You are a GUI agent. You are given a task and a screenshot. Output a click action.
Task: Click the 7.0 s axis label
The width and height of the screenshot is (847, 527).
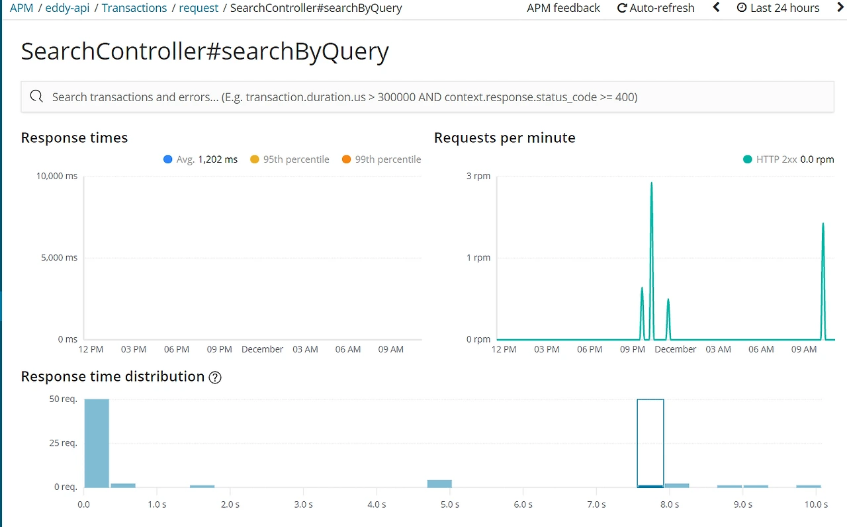tap(596, 505)
